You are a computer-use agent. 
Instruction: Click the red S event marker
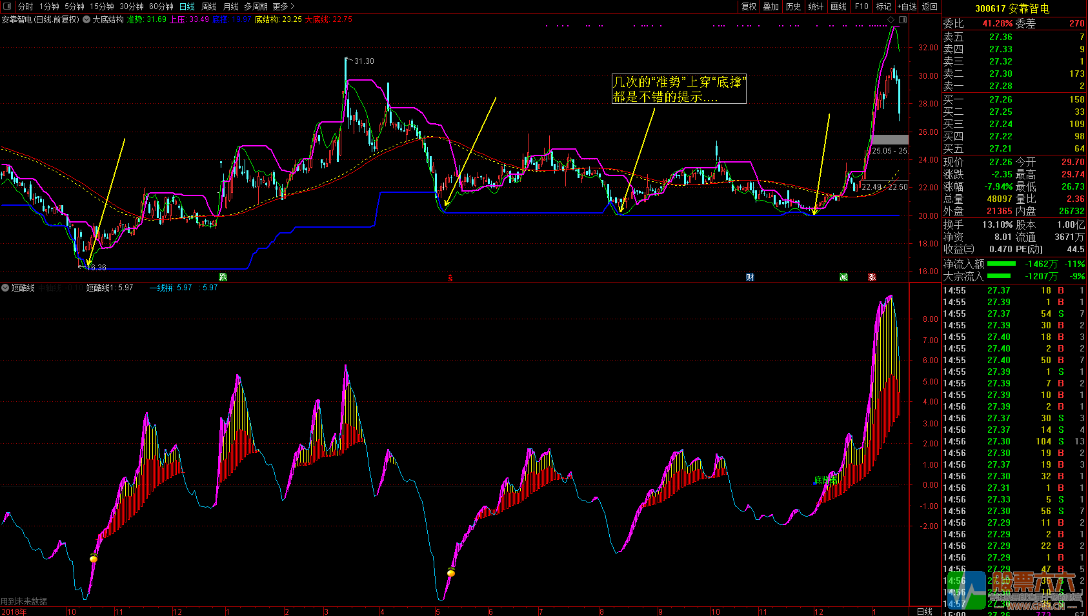coord(450,278)
